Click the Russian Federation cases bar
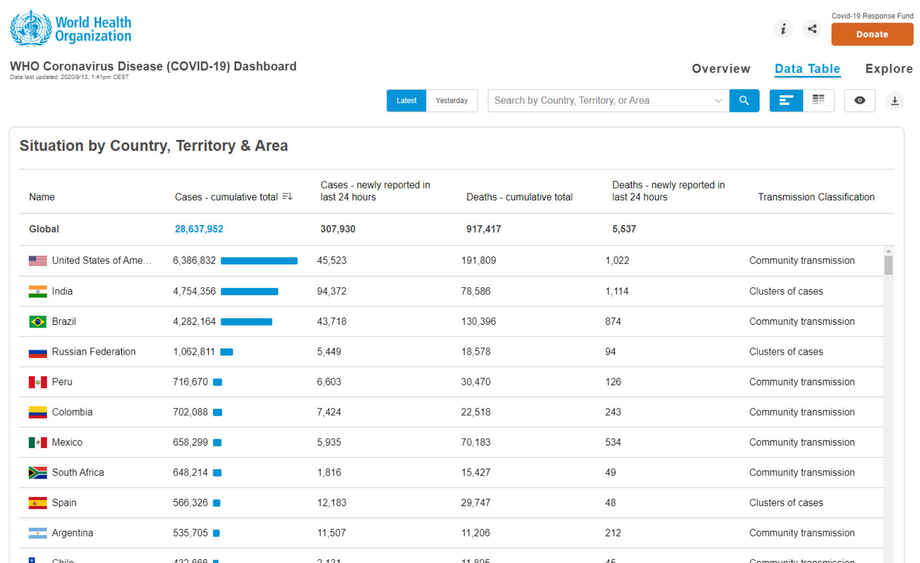Viewport: 920px width, 563px height. point(227,352)
